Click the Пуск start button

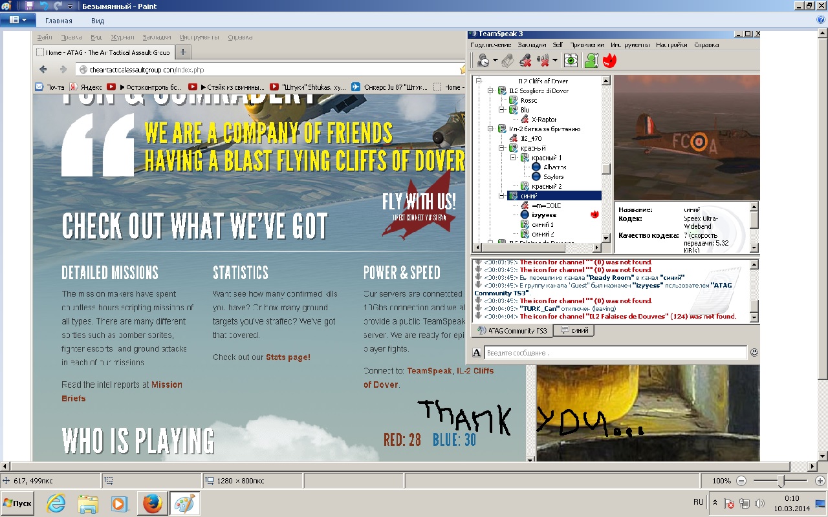coord(18,503)
